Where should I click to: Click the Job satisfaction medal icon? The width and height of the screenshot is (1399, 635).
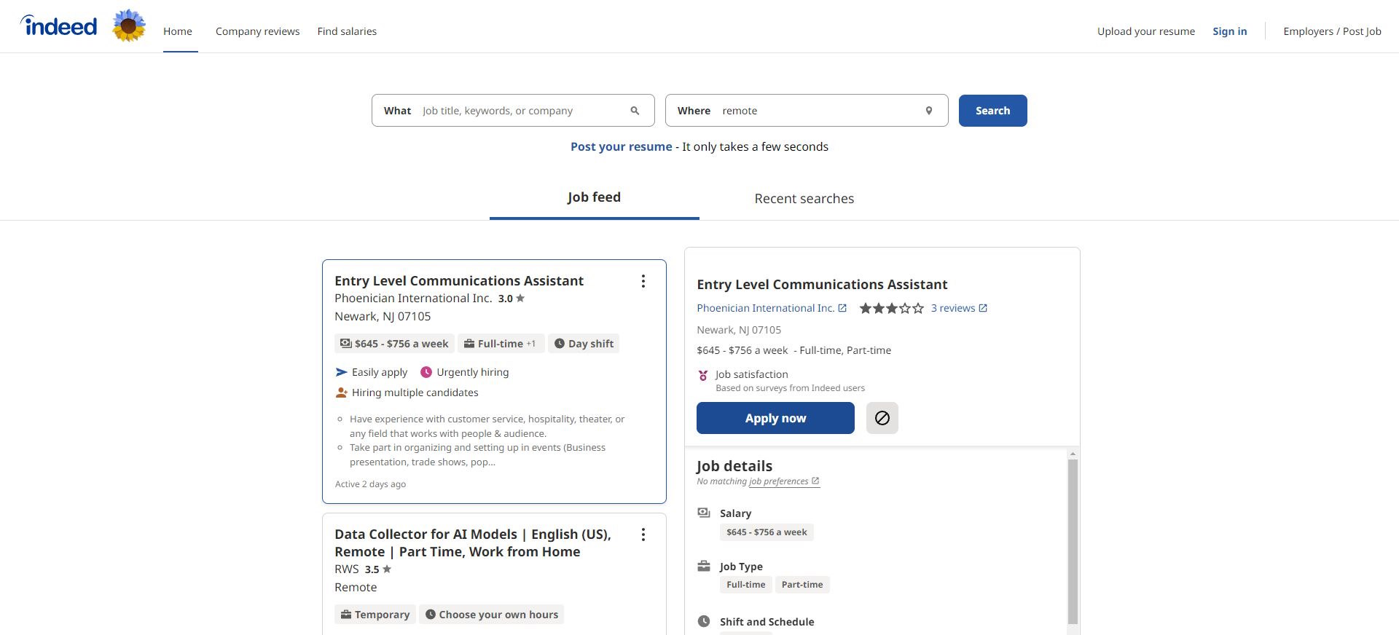703,375
